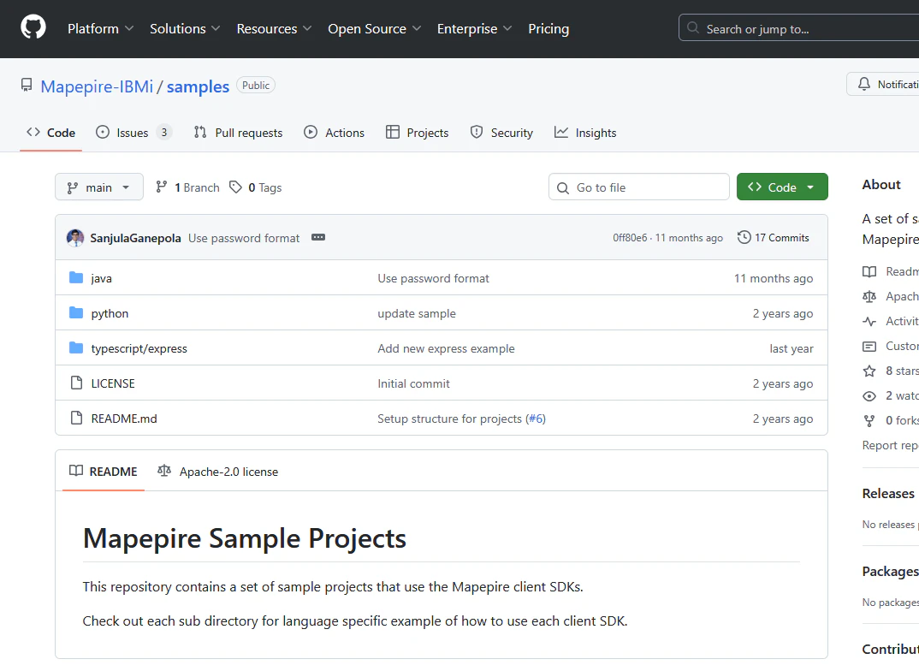The height and width of the screenshot is (671, 919).
Task: Open the green Code dropdown
Action: pos(782,187)
